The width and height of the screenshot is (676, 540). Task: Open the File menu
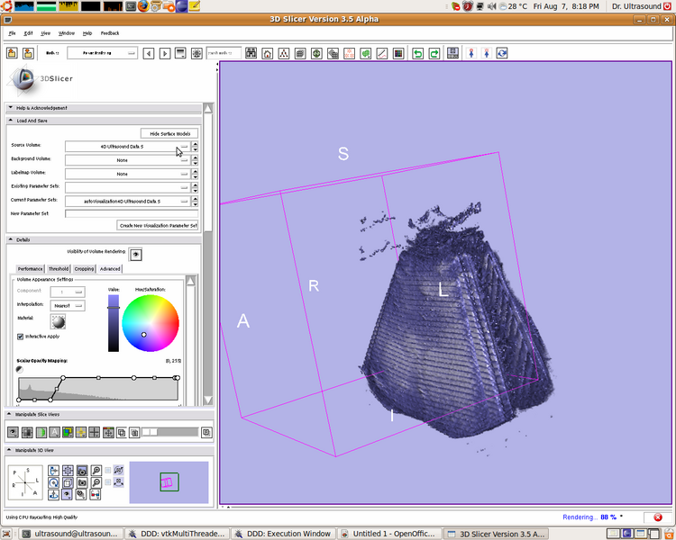pos(12,32)
